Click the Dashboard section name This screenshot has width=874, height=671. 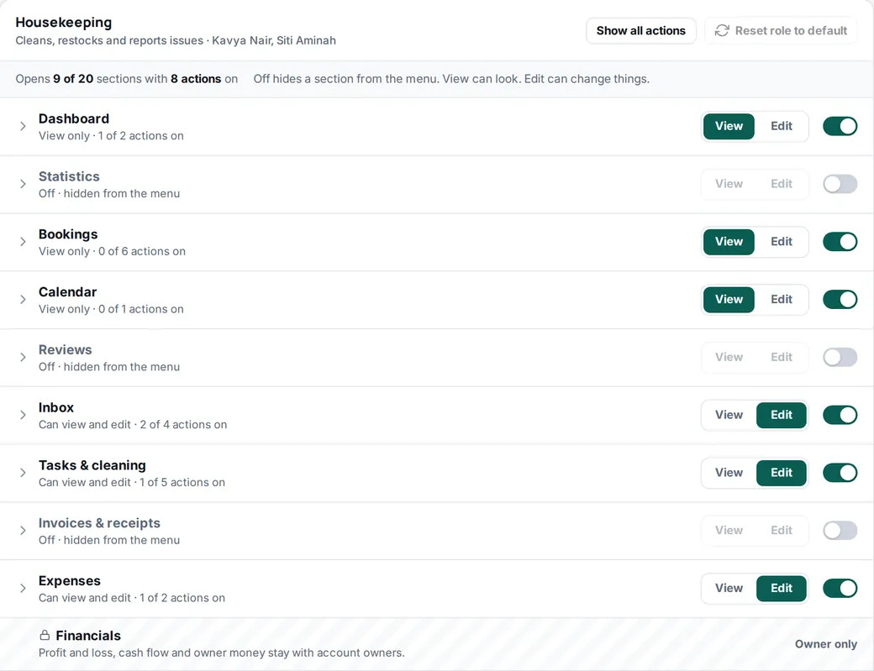(74, 118)
